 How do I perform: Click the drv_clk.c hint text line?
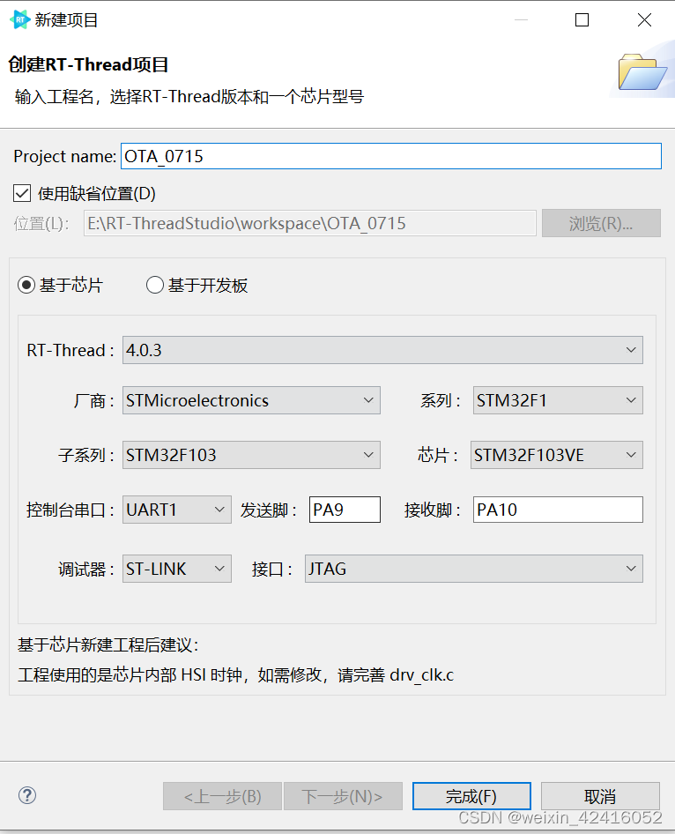[235, 675]
